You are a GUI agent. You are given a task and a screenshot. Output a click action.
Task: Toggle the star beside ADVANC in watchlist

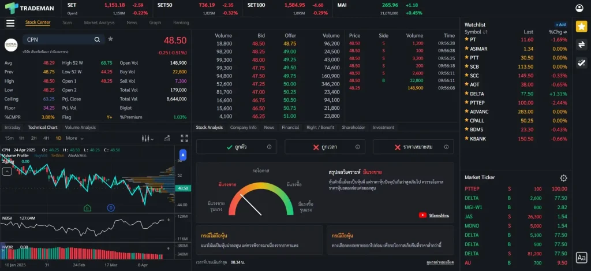tap(466, 112)
